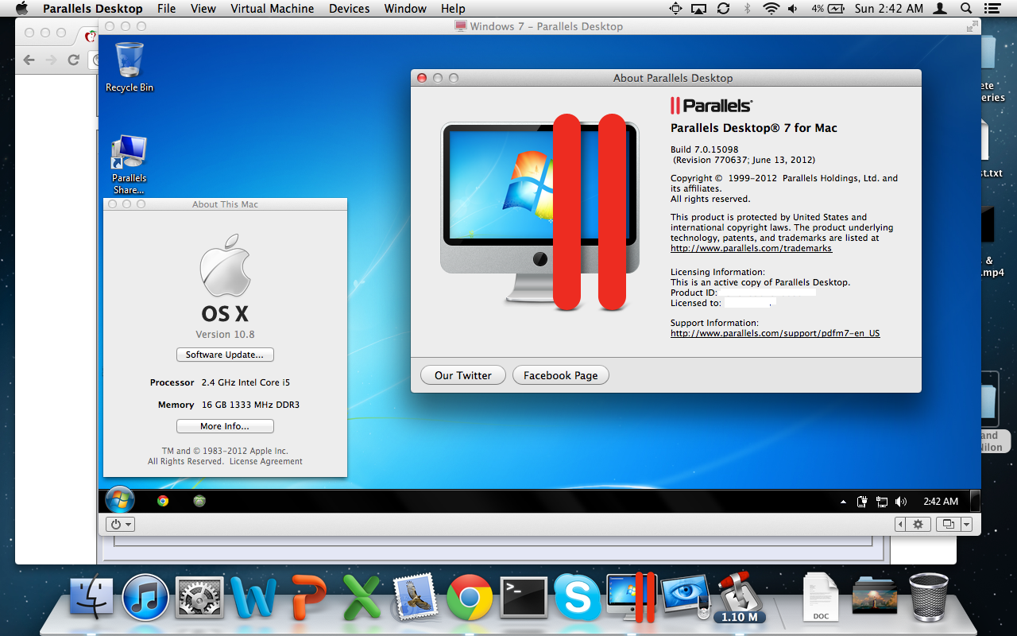
Task: Click Our Twitter button
Action: click(463, 375)
